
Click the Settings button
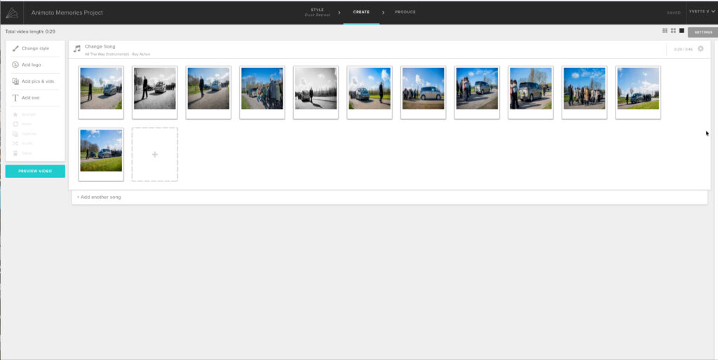703,32
